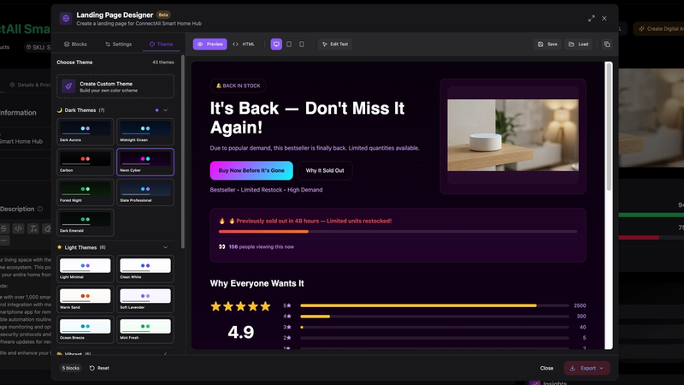
Task: Click It's Back headline text
Action: click(307, 118)
